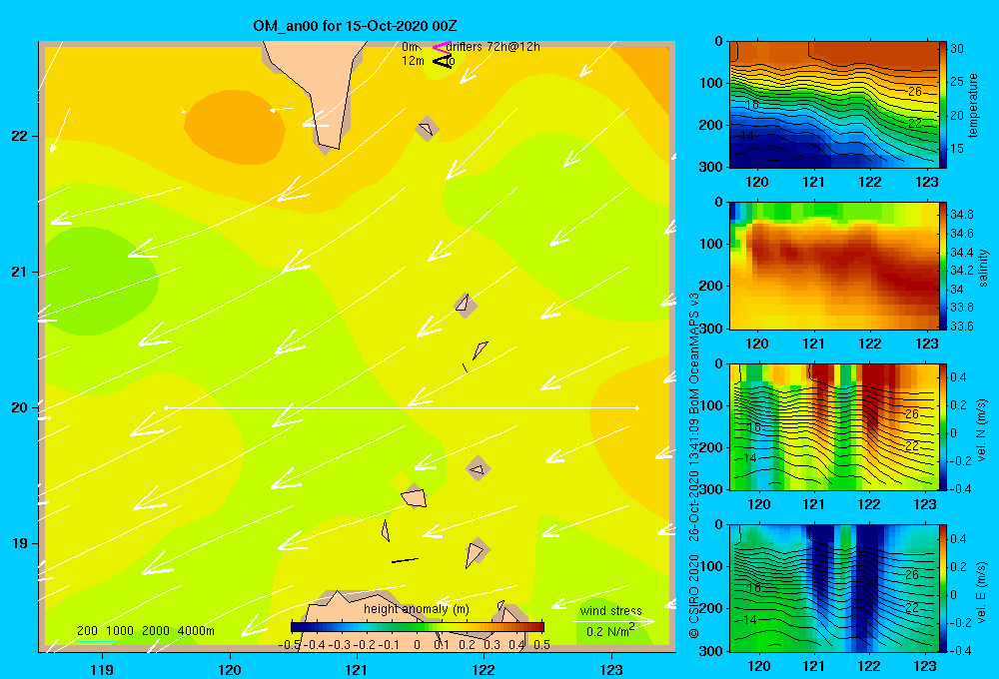999x679 pixels.
Task: Click latitude label 20 on main map
Action: pyautogui.click(x=20, y=407)
